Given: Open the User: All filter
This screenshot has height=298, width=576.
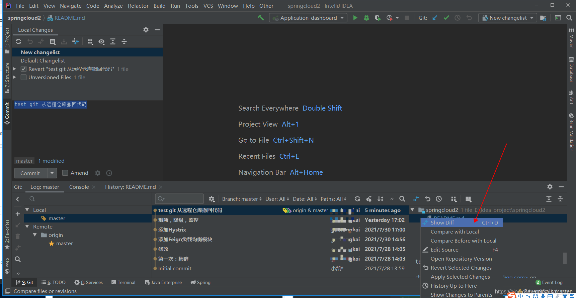Looking at the screenshot, I should pos(277,199).
